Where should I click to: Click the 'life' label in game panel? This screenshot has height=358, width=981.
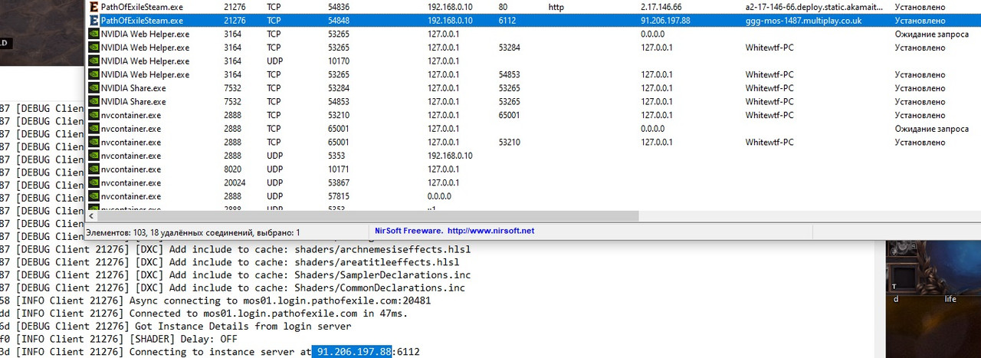pyautogui.click(x=950, y=299)
